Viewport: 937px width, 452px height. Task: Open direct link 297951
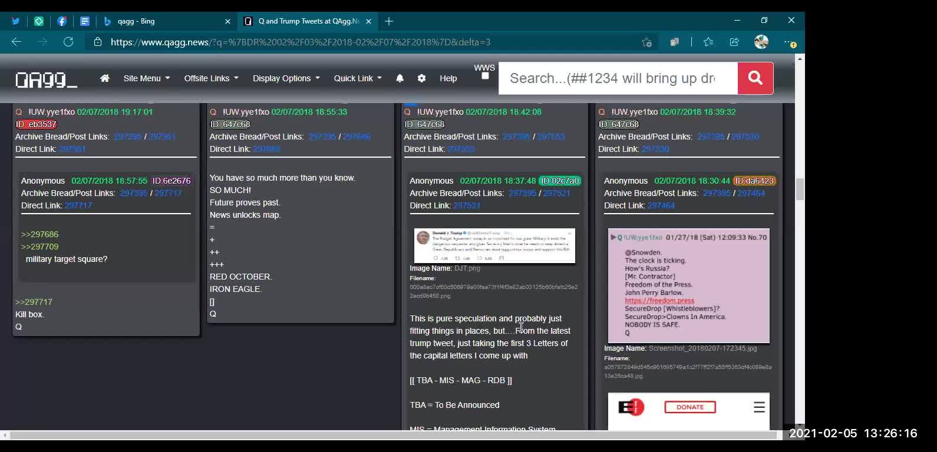[x=72, y=149]
